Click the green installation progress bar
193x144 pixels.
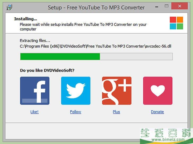[96, 56]
